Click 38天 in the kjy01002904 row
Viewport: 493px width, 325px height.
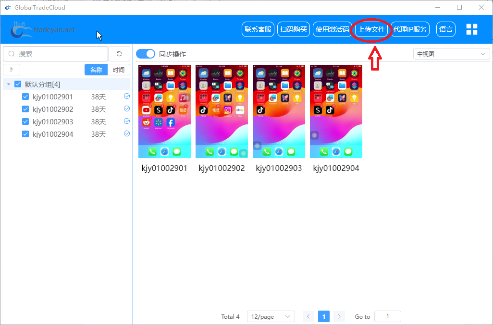click(x=99, y=134)
